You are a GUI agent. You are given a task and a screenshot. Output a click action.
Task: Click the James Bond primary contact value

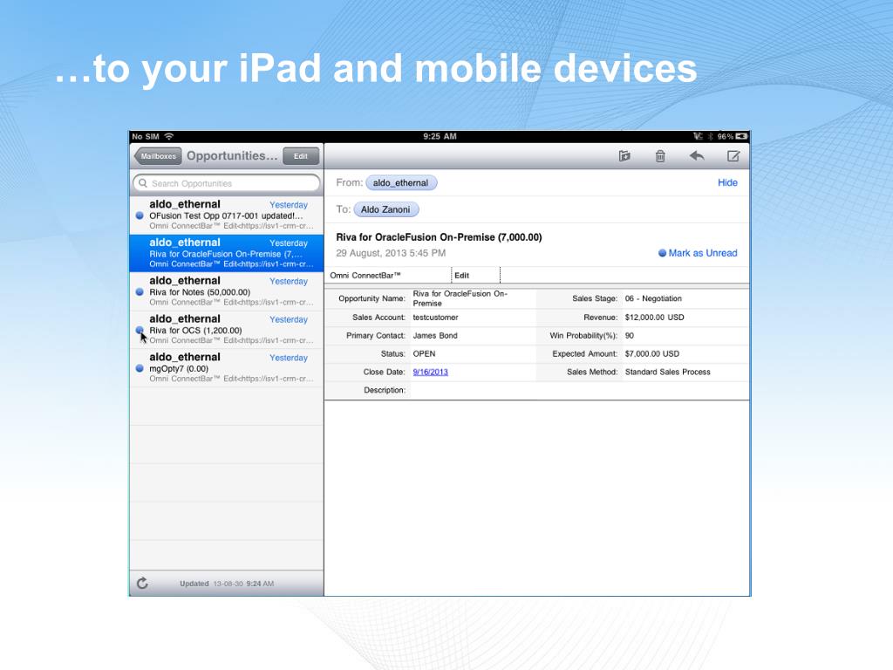[x=435, y=336]
